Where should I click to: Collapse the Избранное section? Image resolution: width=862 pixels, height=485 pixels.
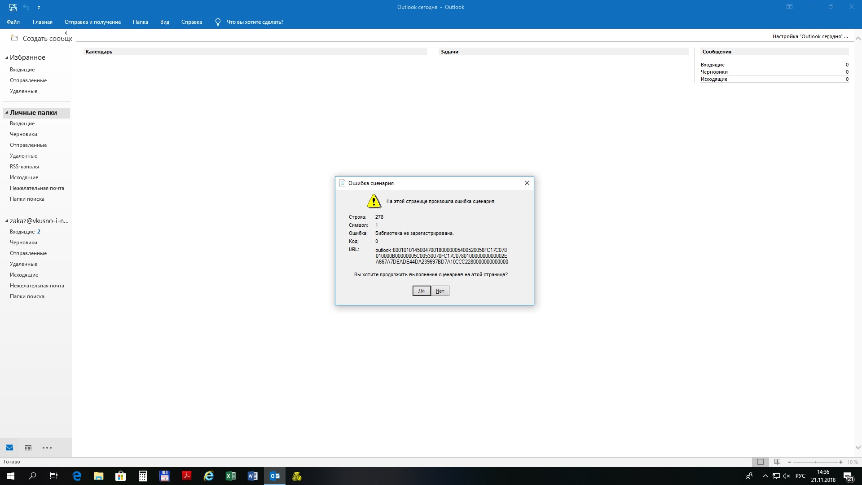pos(7,57)
